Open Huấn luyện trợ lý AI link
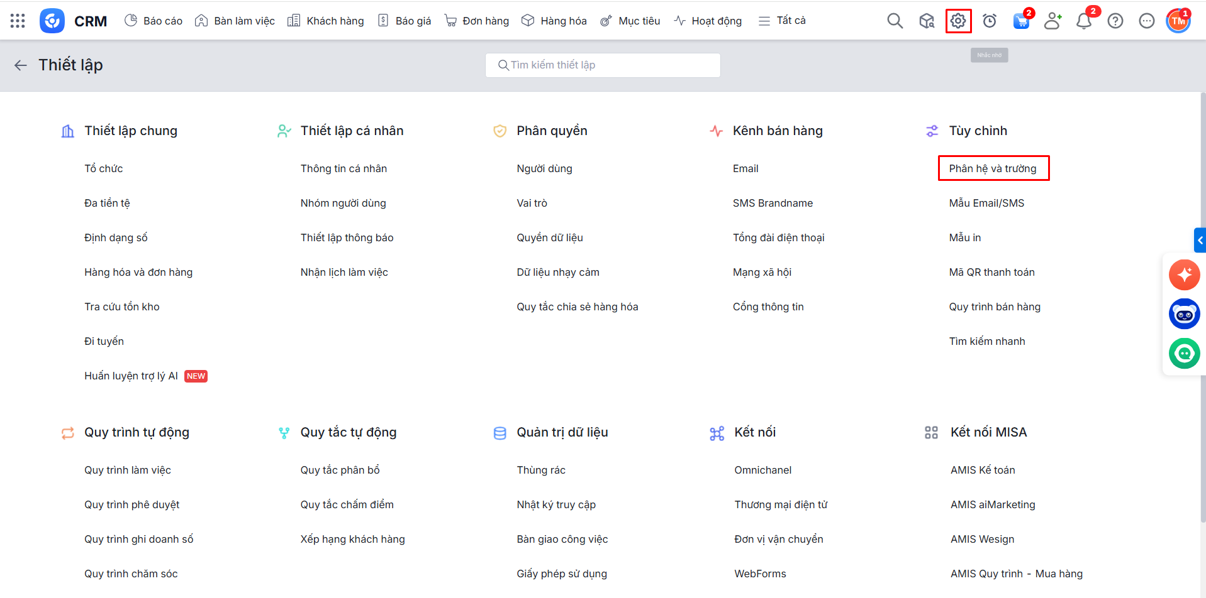This screenshot has height=598, width=1206. pyautogui.click(x=131, y=376)
